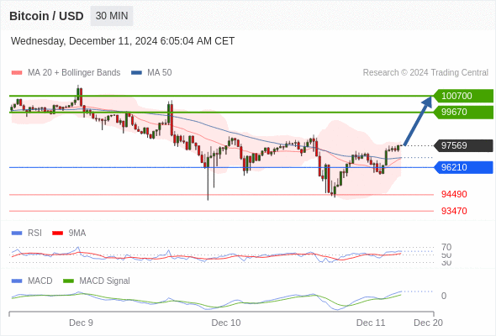Click the 97569 current price tag

coord(462,145)
